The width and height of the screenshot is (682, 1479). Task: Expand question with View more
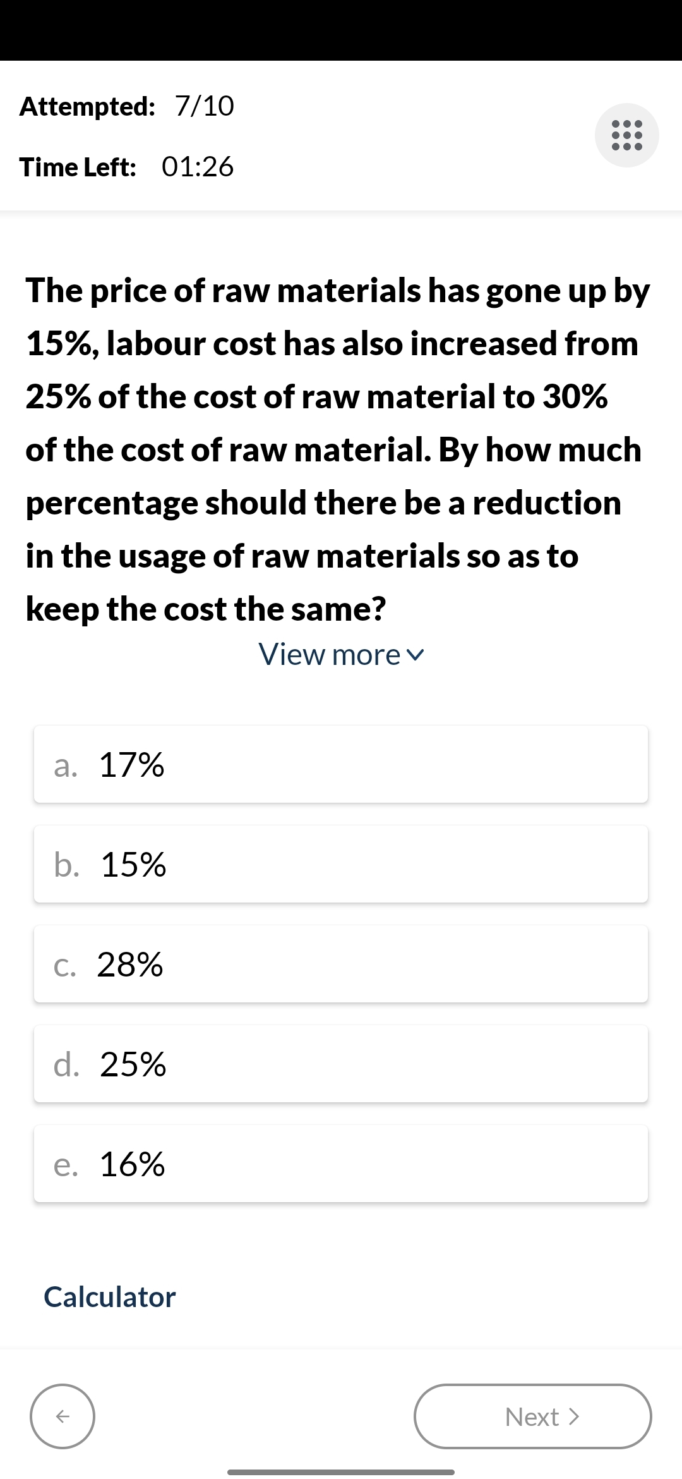pos(341,654)
